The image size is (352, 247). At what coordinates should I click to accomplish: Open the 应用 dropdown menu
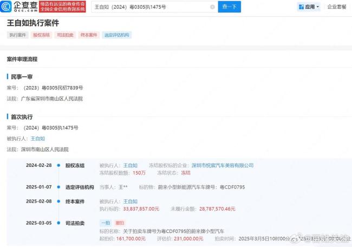[x=309, y=7]
